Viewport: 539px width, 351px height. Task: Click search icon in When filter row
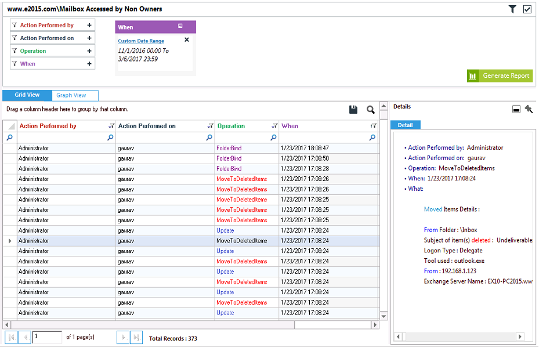point(372,137)
